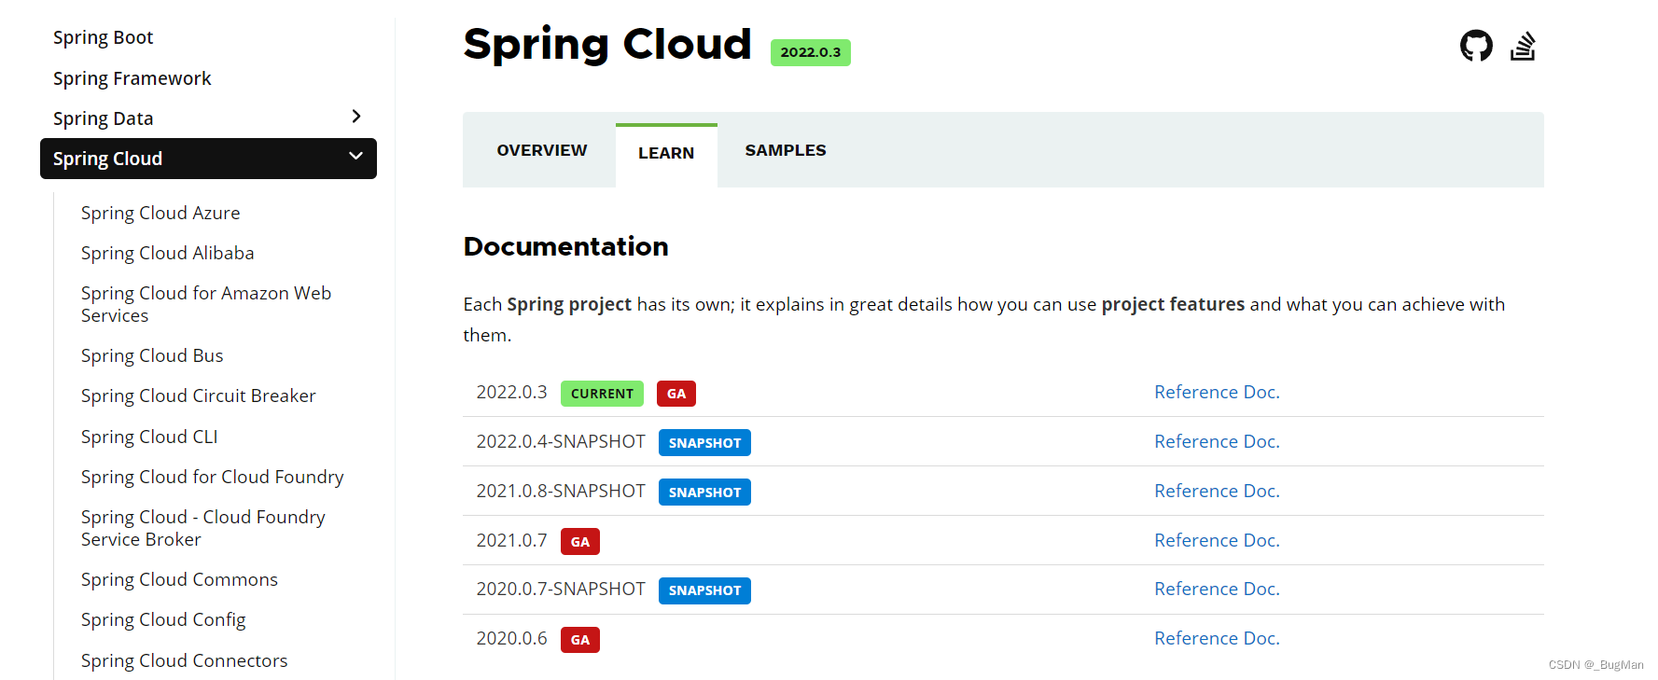Click the 2022.0.3 version badge beside title
Screen dimensions: 1658x680
[810, 52]
